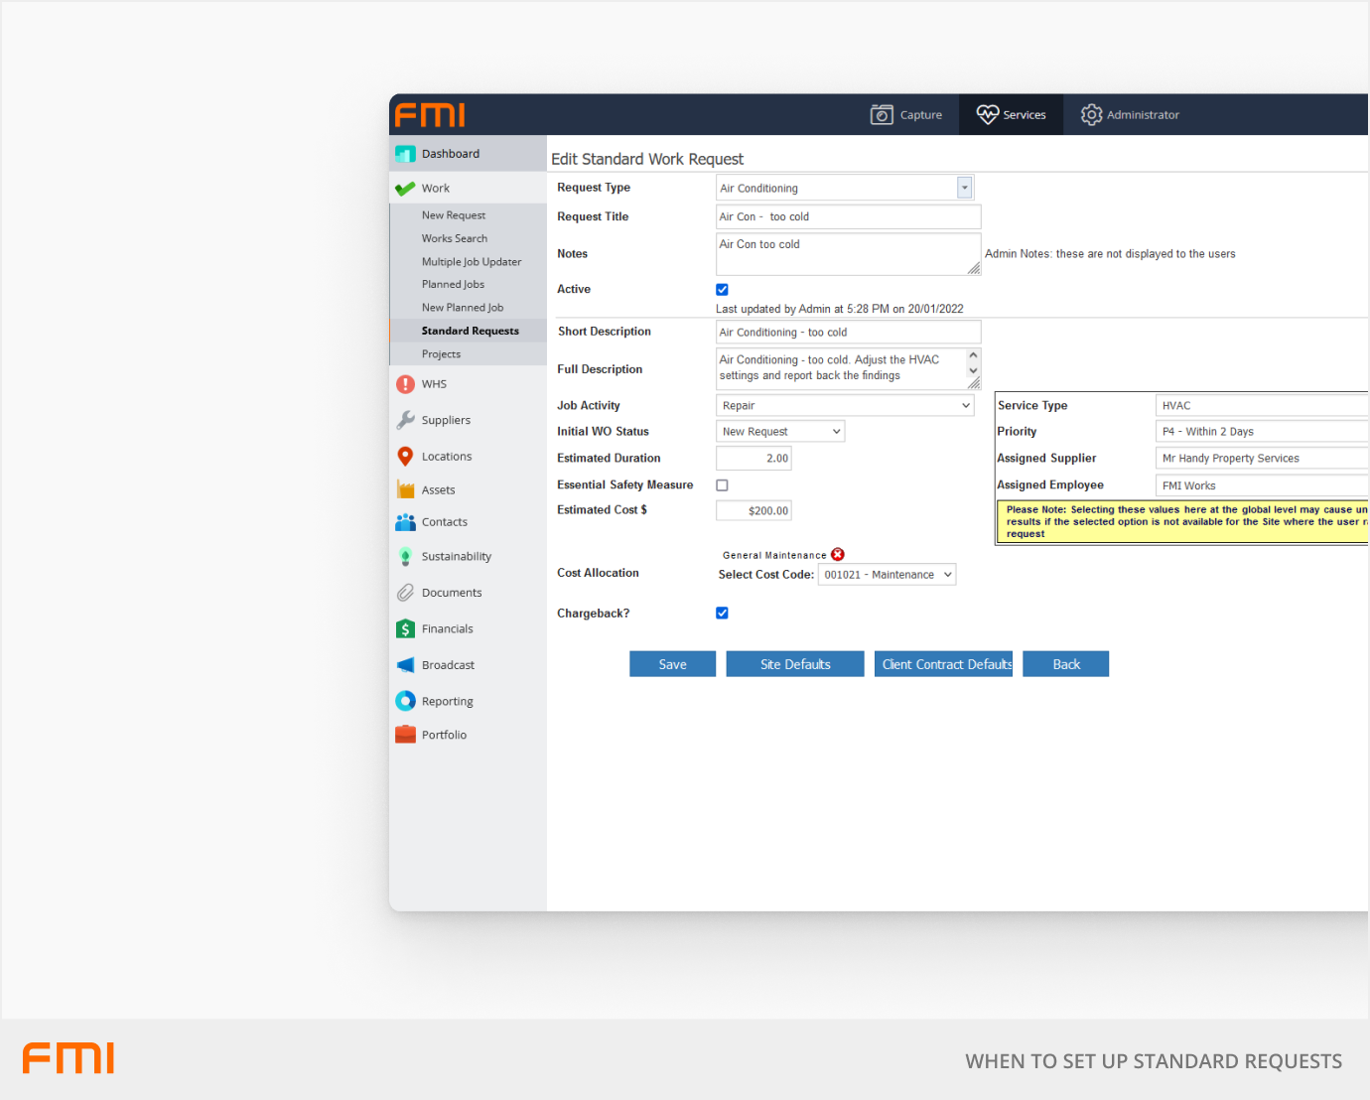This screenshot has width=1370, height=1100.
Task: Enable the Essential Safety Measure checkbox
Action: 722,485
